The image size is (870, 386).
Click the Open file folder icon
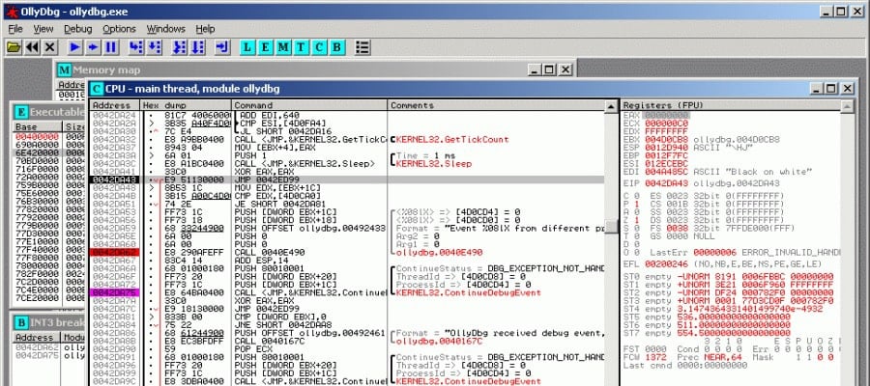[14, 47]
